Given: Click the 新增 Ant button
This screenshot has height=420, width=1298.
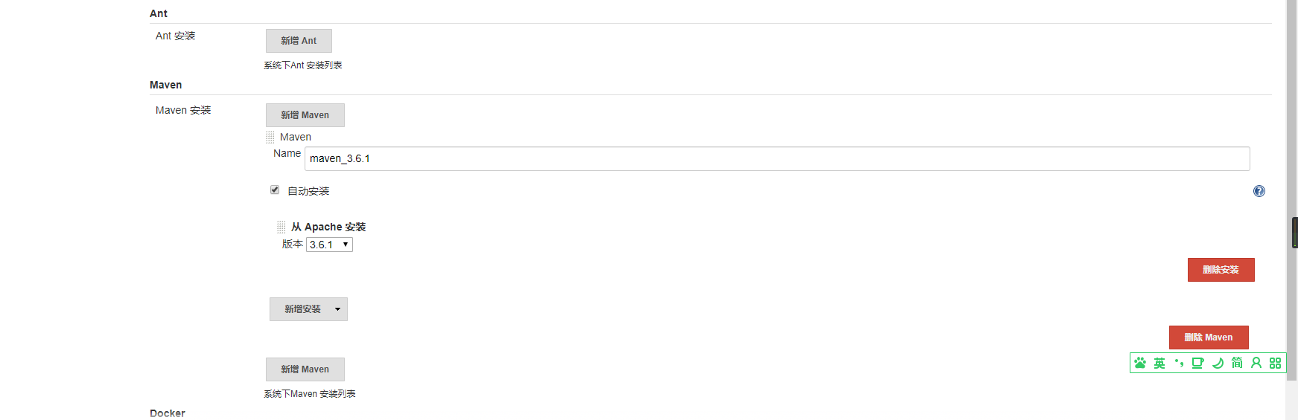Looking at the screenshot, I should tap(299, 41).
